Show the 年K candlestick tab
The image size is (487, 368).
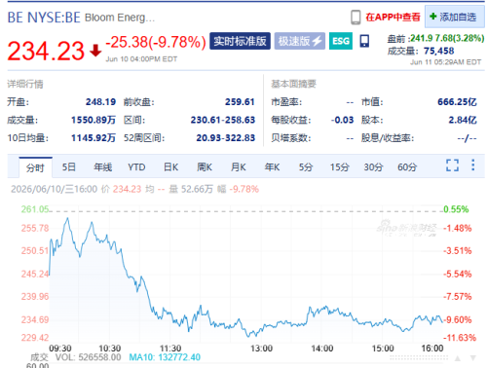(x=272, y=167)
